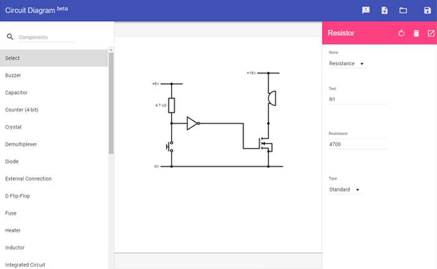Click the +5V rail label on canvas

coord(155,84)
